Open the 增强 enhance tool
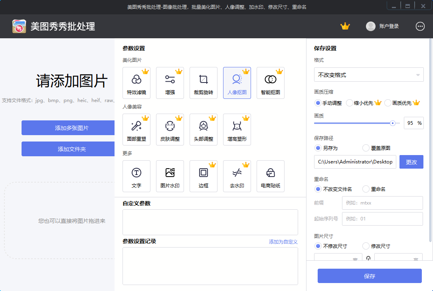The width and height of the screenshot is (433, 291). click(x=170, y=83)
